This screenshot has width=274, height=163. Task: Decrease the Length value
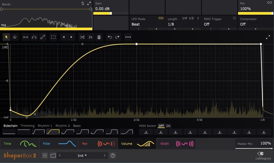pyautogui.click(x=175, y=29)
